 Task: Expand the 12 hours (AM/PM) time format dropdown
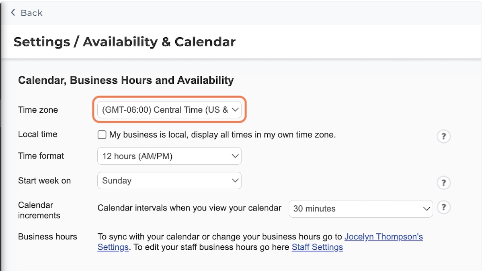(169, 156)
